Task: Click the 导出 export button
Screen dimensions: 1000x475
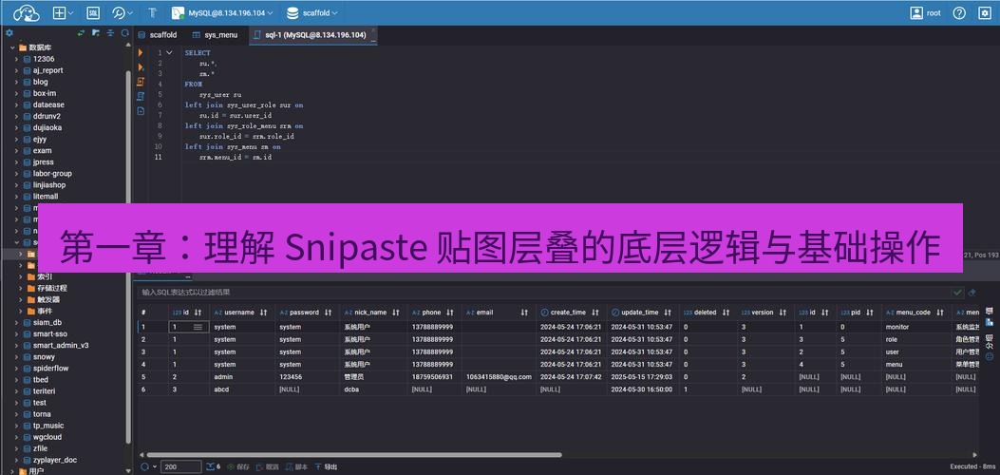Action: click(x=326, y=466)
